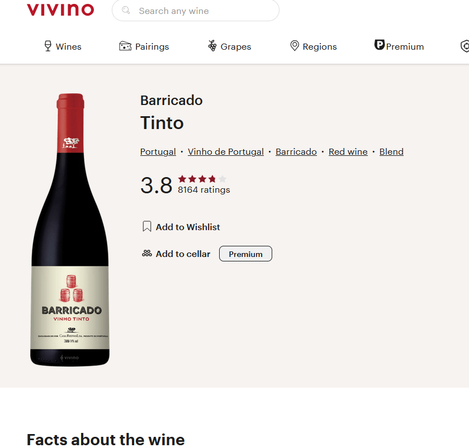
Task: Click the Regions map pin icon
Action: point(295,46)
